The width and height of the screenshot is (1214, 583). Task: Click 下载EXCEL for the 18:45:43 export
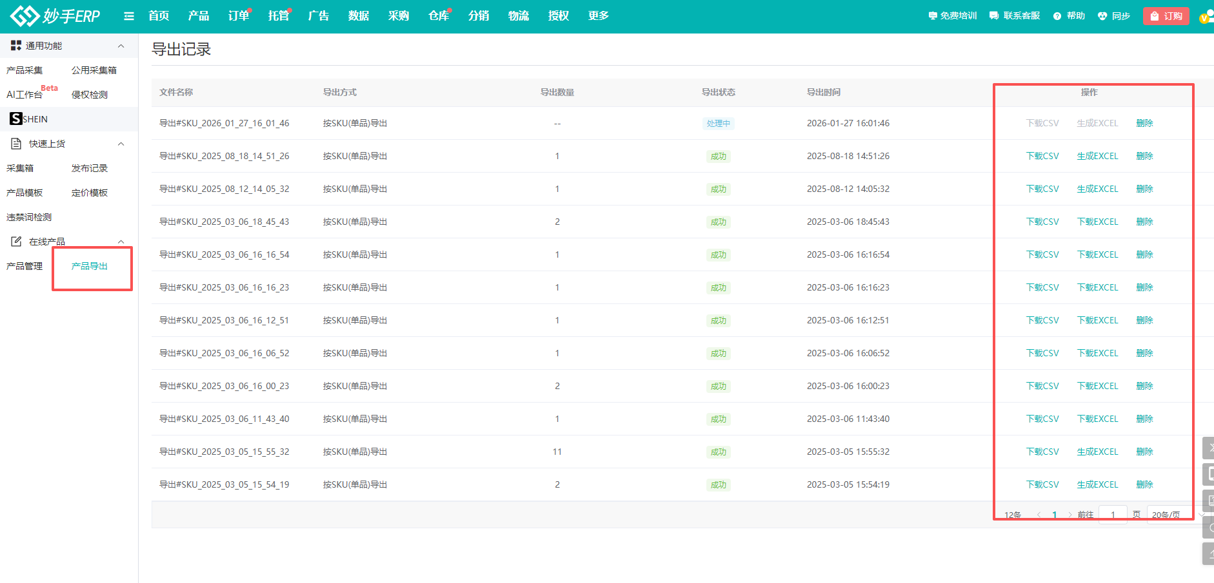(1097, 222)
